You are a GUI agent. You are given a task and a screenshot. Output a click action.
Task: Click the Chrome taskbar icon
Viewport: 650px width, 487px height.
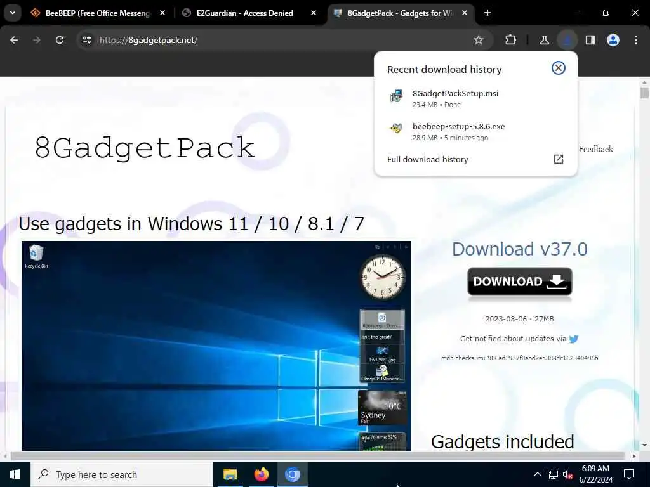tap(292, 474)
